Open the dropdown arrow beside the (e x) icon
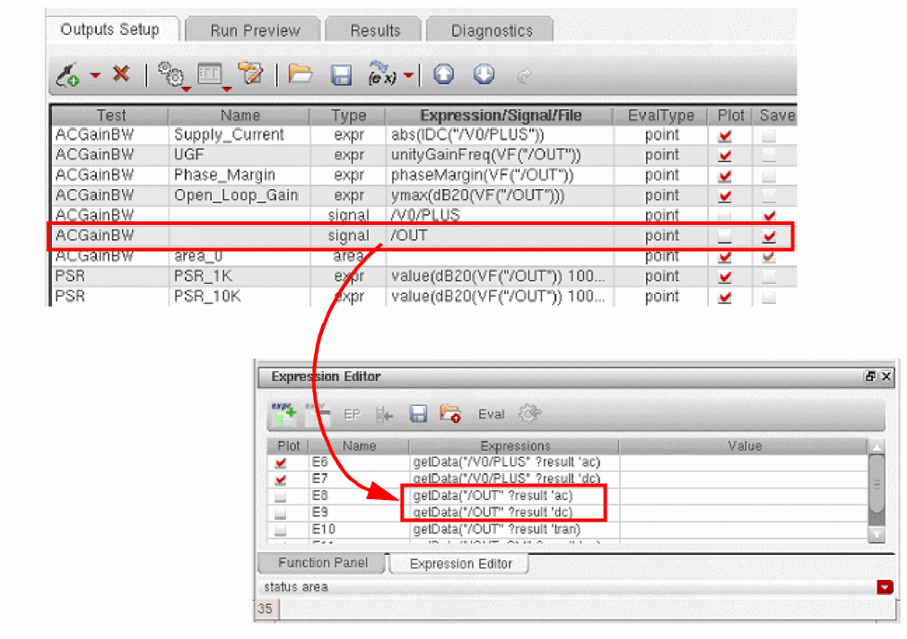 (408, 75)
